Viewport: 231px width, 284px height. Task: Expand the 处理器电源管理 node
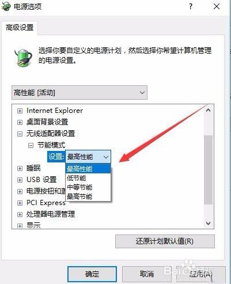click(20, 214)
